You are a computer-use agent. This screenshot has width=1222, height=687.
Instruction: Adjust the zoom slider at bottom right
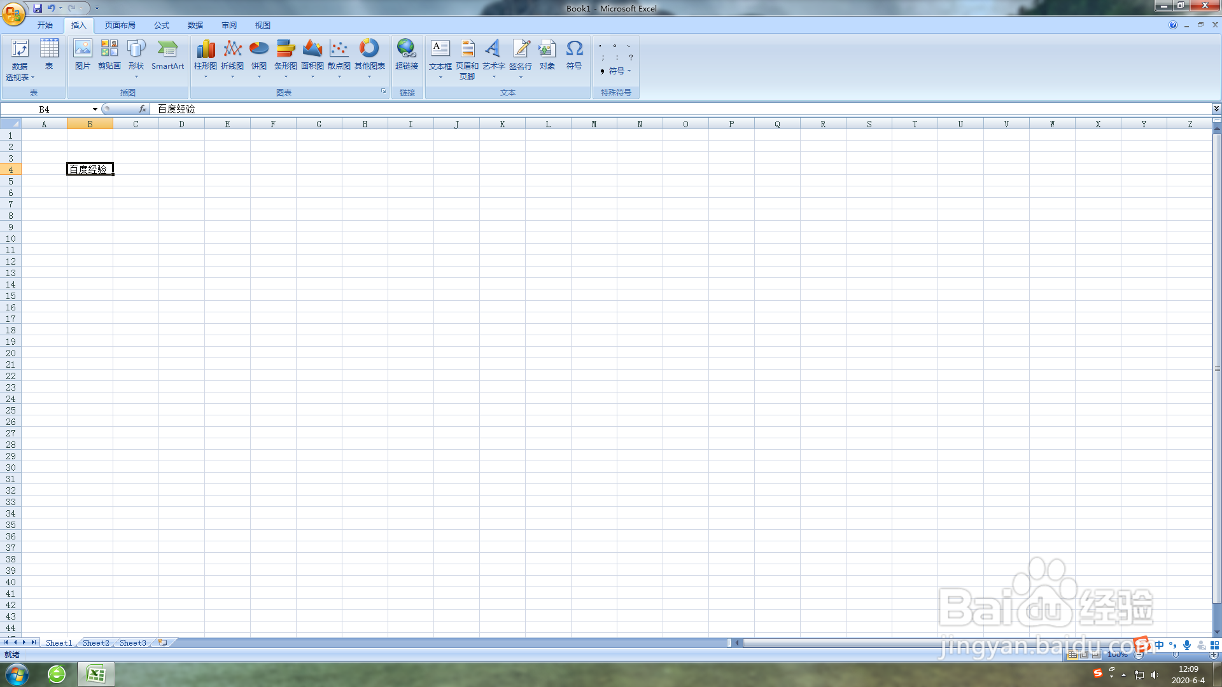click(1176, 654)
